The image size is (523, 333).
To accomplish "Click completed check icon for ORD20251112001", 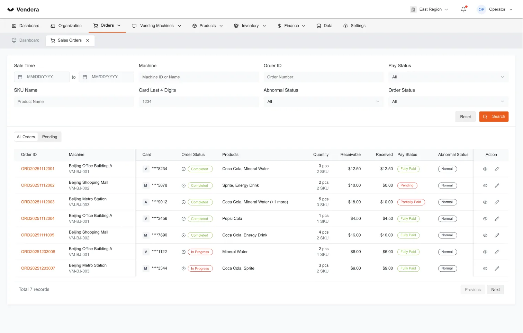I will point(183,169).
